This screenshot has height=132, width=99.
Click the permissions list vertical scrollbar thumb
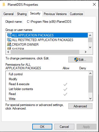pos(90,84)
